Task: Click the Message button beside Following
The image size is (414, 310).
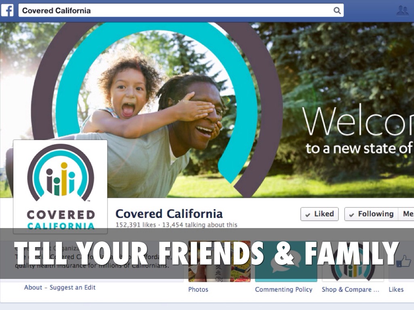Action: 406,214
